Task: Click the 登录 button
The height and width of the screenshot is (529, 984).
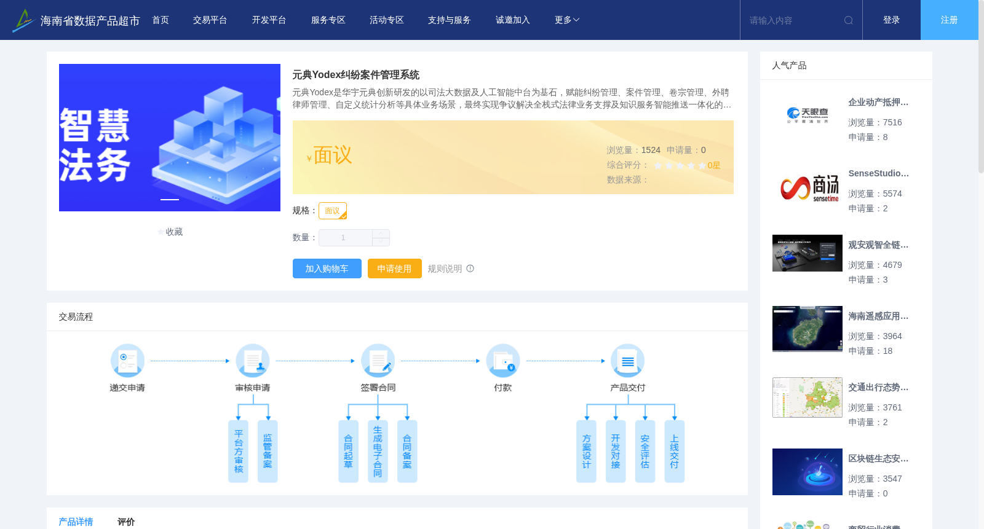Action: (x=892, y=20)
